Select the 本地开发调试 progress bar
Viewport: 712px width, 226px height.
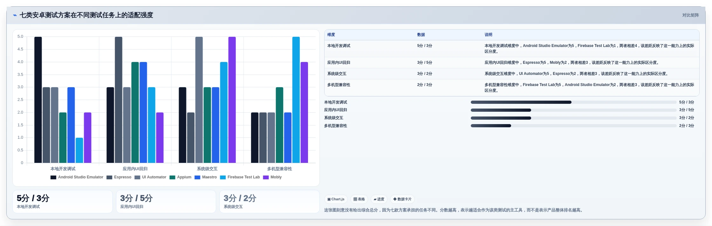pyautogui.click(x=573, y=102)
